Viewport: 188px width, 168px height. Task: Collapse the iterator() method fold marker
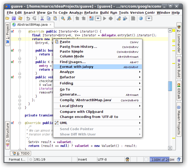(20, 32)
